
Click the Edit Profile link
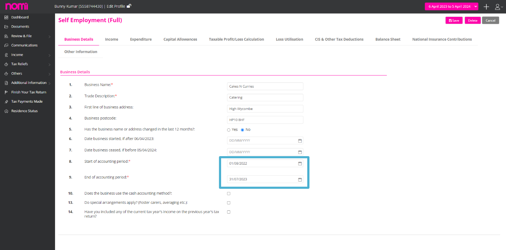click(x=115, y=6)
